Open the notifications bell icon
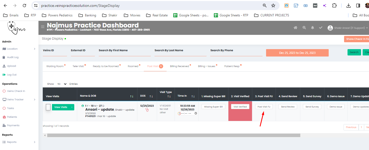Screen dimensions: 369x150 [312, 28]
